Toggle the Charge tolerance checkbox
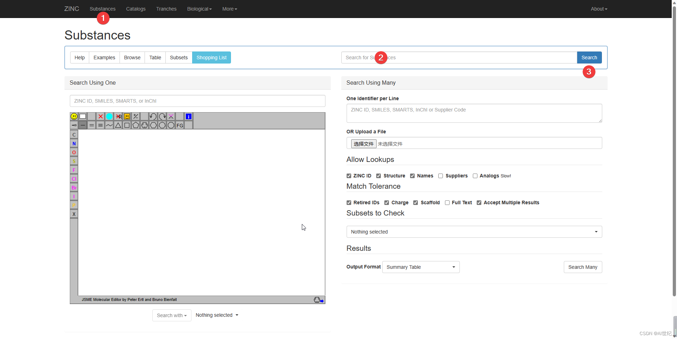The width and height of the screenshot is (677, 339). click(386, 202)
